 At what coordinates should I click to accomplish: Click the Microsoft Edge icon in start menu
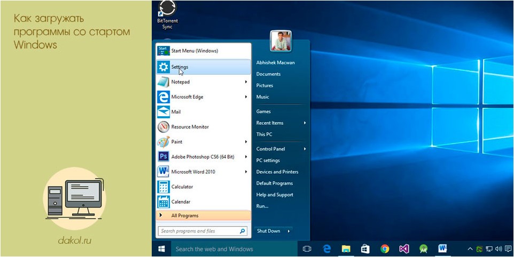[x=163, y=97]
